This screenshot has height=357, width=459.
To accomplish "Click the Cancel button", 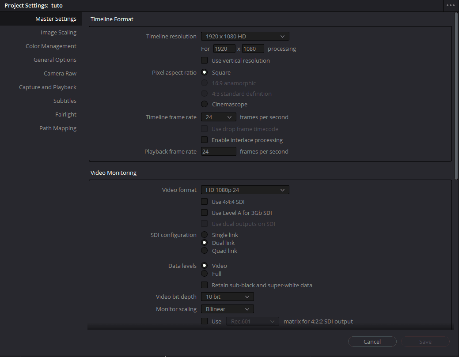I will pyautogui.click(x=372, y=342).
